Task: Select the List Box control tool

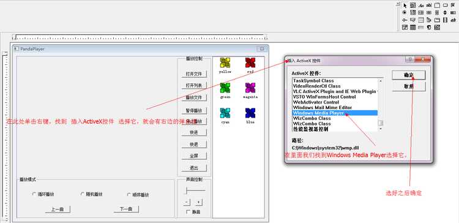Action: pyautogui.click(x=421, y=13)
